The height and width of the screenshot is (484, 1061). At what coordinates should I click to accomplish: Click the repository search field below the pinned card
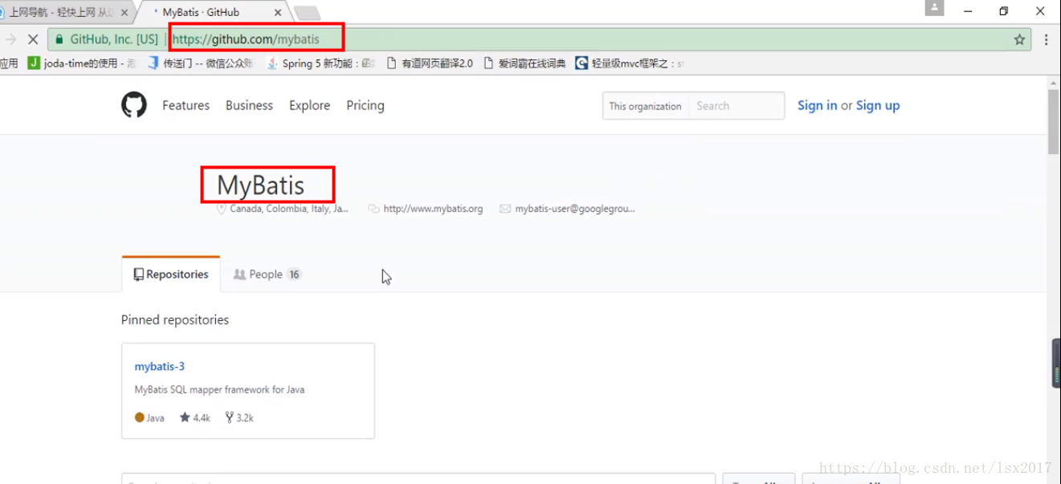pos(418,479)
